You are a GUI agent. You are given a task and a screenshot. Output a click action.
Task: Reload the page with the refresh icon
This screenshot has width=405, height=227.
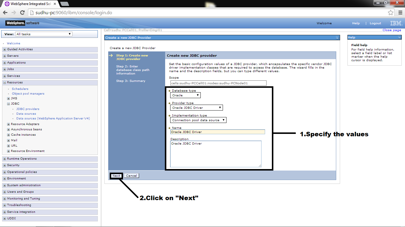[22, 13]
